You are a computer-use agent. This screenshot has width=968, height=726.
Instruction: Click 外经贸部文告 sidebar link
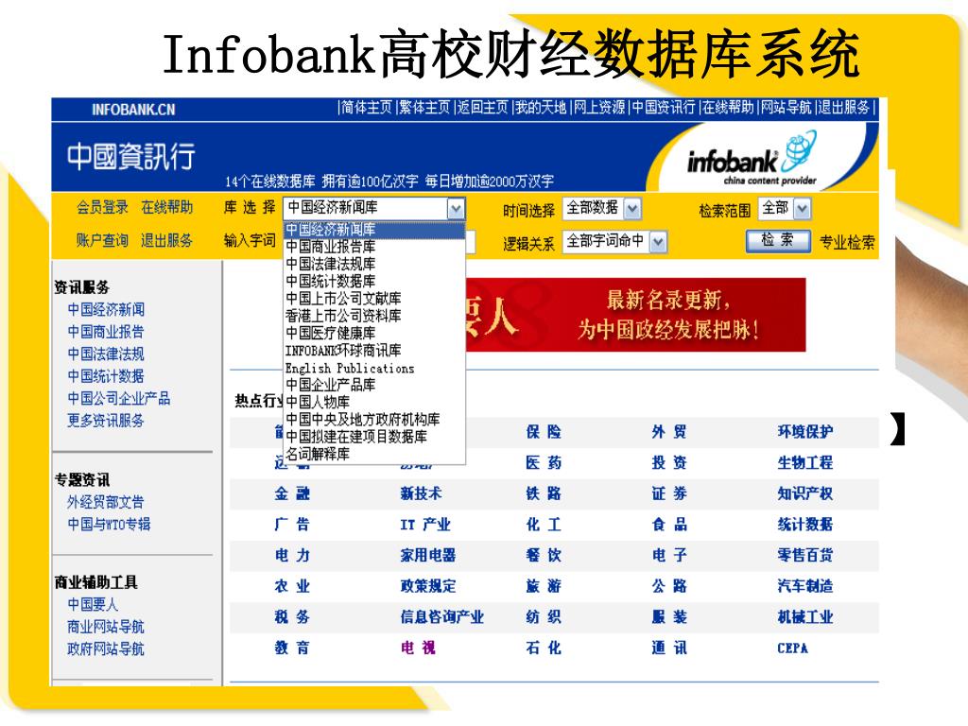click(106, 502)
